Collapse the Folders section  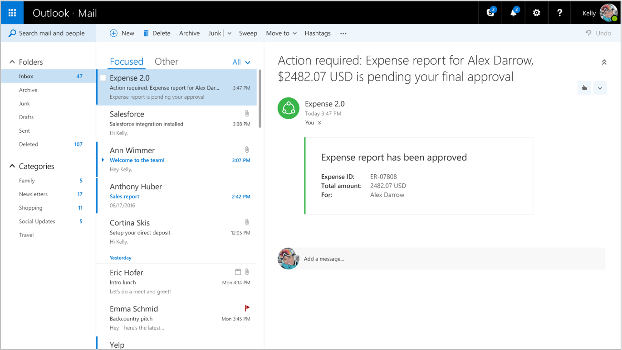pos(12,62)
